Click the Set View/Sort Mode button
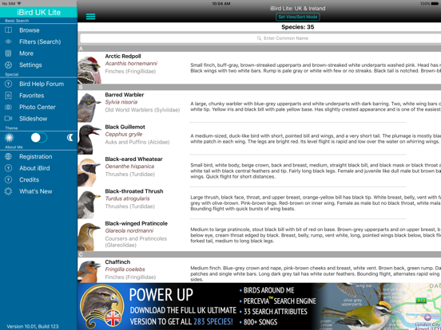 (x=297, y=17)
